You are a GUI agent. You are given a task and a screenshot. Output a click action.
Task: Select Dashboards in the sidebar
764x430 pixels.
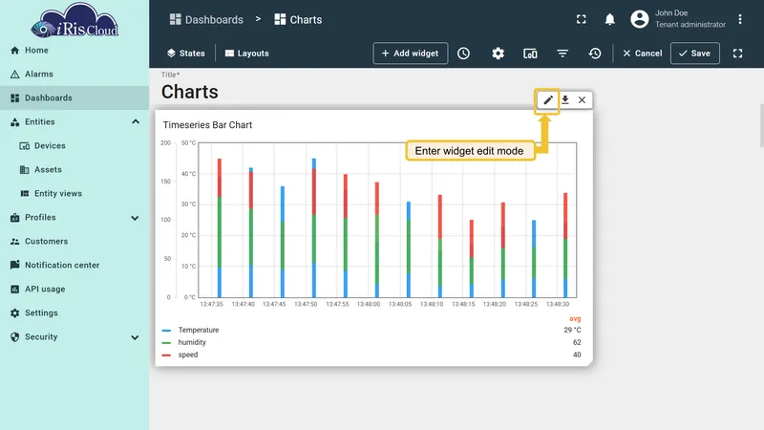74,98
